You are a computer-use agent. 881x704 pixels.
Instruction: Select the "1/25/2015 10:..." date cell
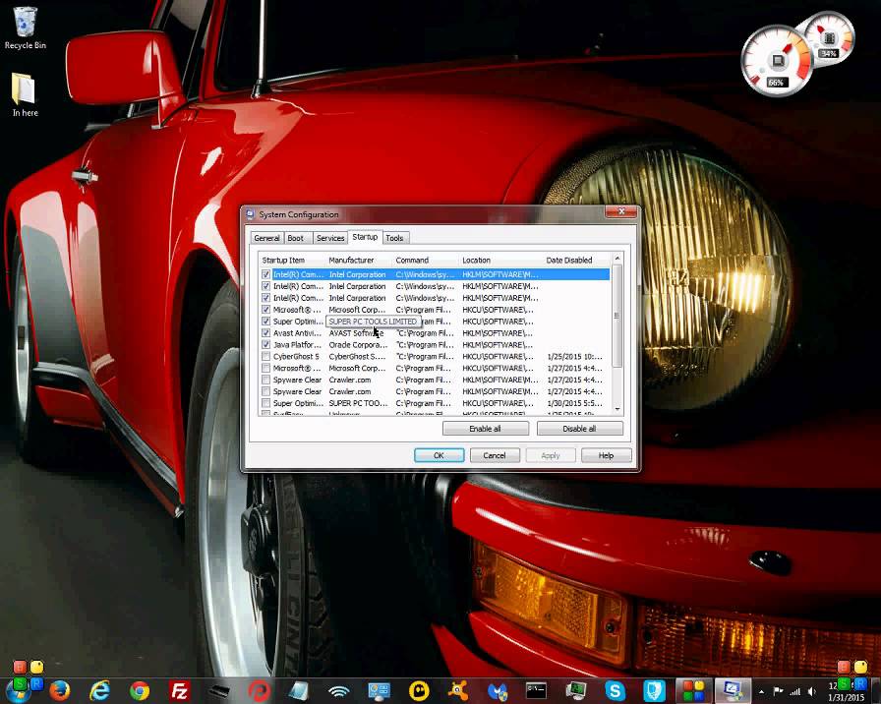pos(574,356)
